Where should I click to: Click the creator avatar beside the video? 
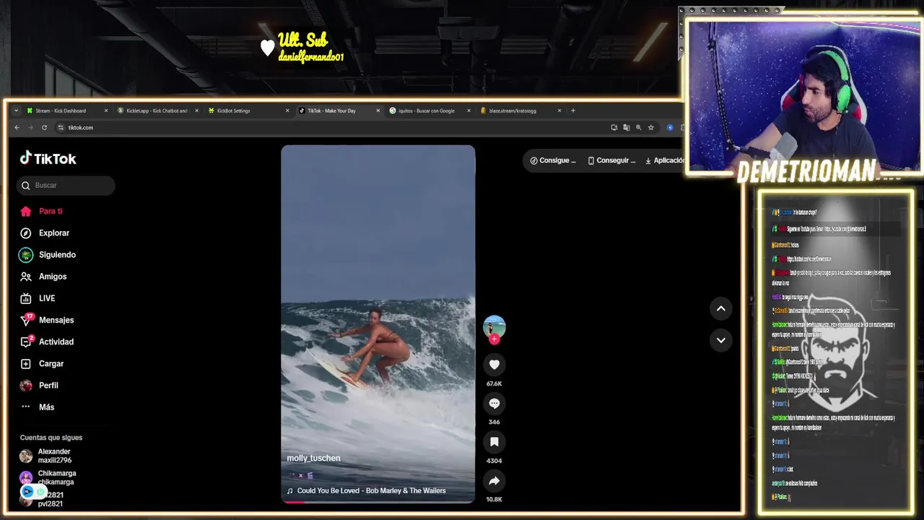[x=494, y=326]
